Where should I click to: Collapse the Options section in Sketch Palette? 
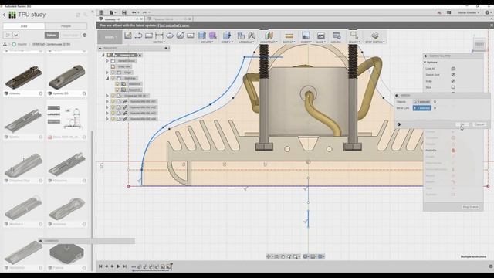[x=425, y=63]
